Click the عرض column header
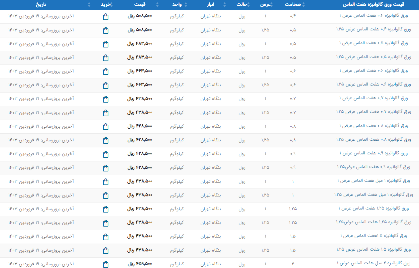 click(266, 5)
